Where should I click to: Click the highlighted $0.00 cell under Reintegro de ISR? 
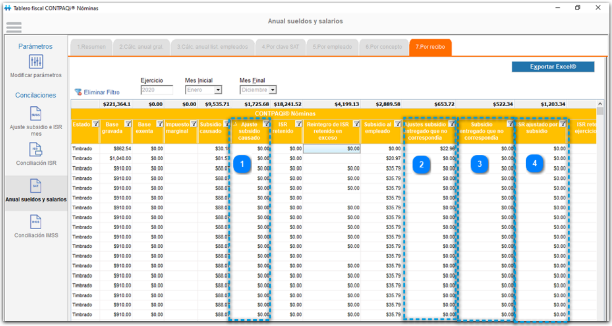pyautogui.click(x=331, y=149)
